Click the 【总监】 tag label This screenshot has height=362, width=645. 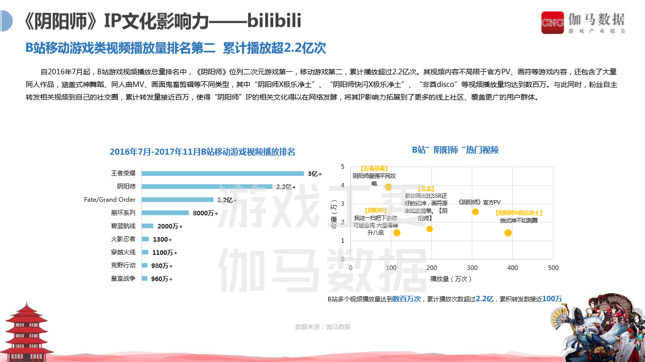pos(426,189)
